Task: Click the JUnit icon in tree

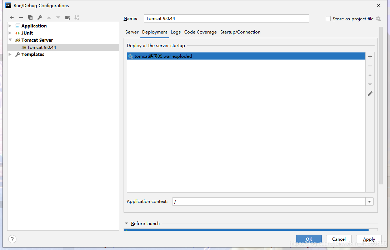Action: tap(17, 33)
